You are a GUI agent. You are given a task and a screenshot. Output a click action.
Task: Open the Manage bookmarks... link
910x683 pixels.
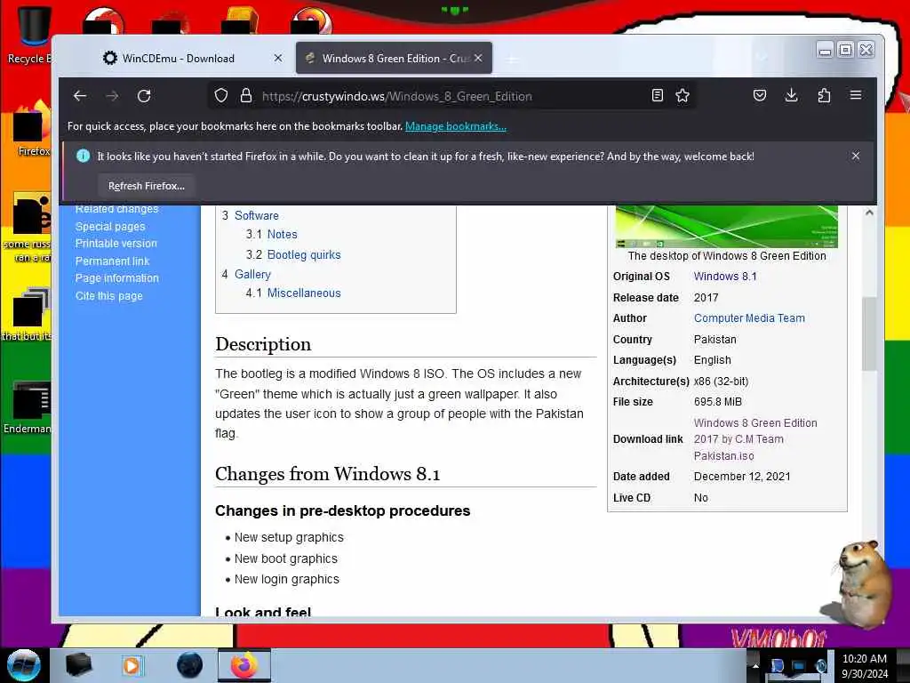456,126
